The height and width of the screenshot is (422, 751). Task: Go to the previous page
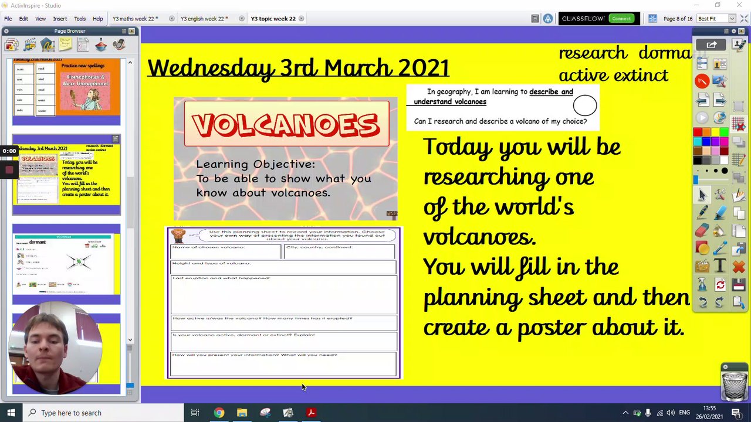click(702, 98)
